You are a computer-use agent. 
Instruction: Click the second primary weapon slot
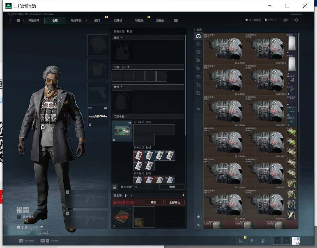point(86,220)
